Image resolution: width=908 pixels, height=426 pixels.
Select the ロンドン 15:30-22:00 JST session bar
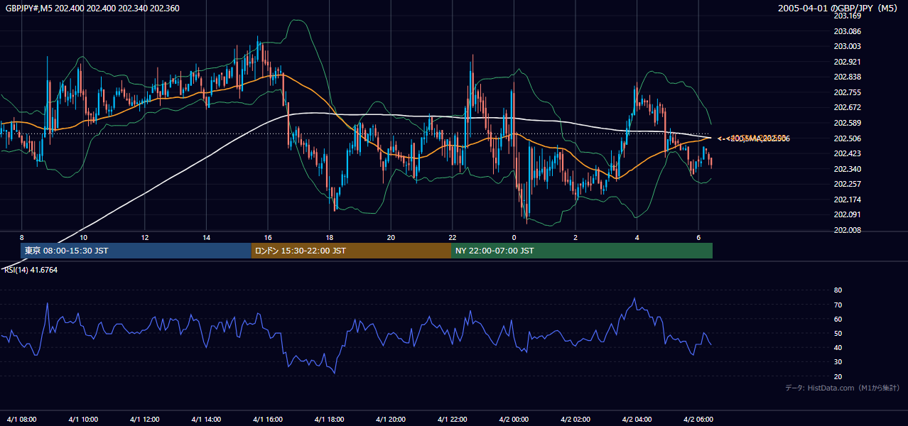tap(351, 251)
